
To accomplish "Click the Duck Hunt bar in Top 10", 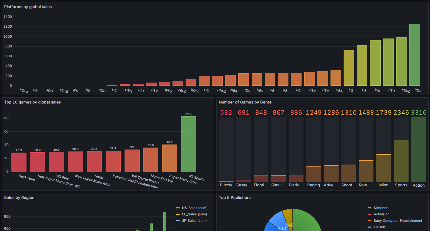I will point(19,162).
